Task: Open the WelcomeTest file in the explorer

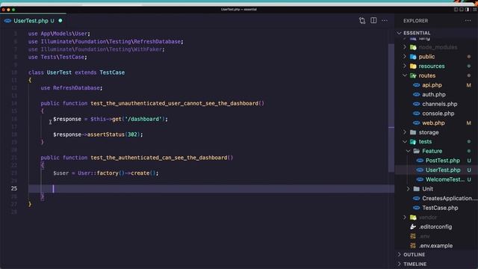Action: pyautogui.click(x=445, y=179)
